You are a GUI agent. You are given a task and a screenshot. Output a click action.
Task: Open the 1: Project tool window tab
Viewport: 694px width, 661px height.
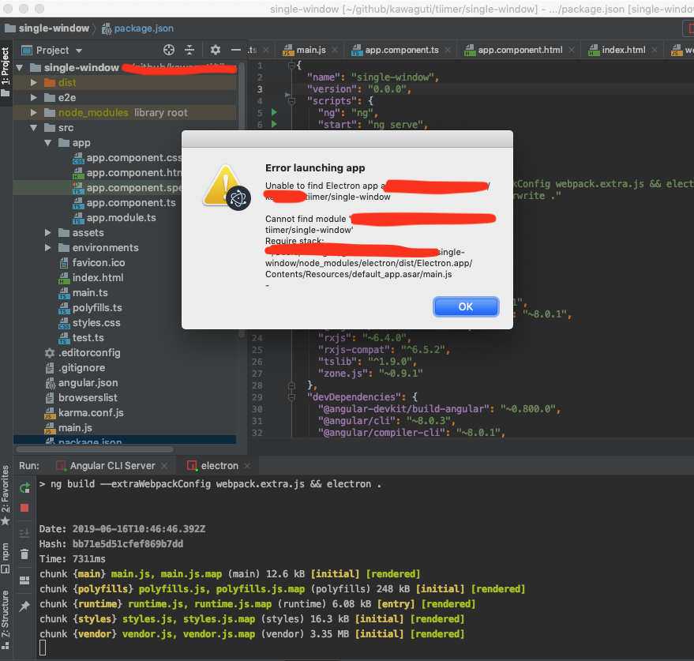[6, 73]
